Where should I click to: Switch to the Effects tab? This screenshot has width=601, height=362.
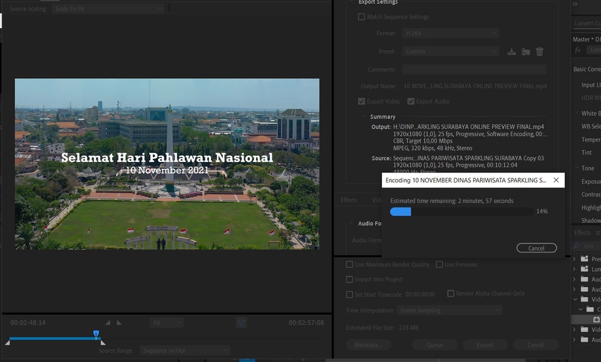[349, 200]
